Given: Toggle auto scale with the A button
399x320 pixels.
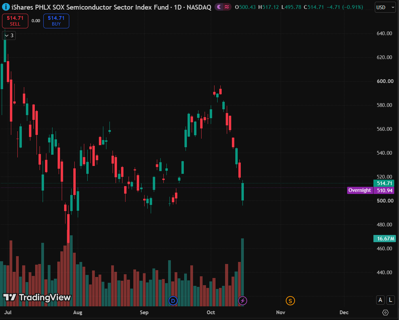Looking at the screenshot, I should (x=381, y=300).
